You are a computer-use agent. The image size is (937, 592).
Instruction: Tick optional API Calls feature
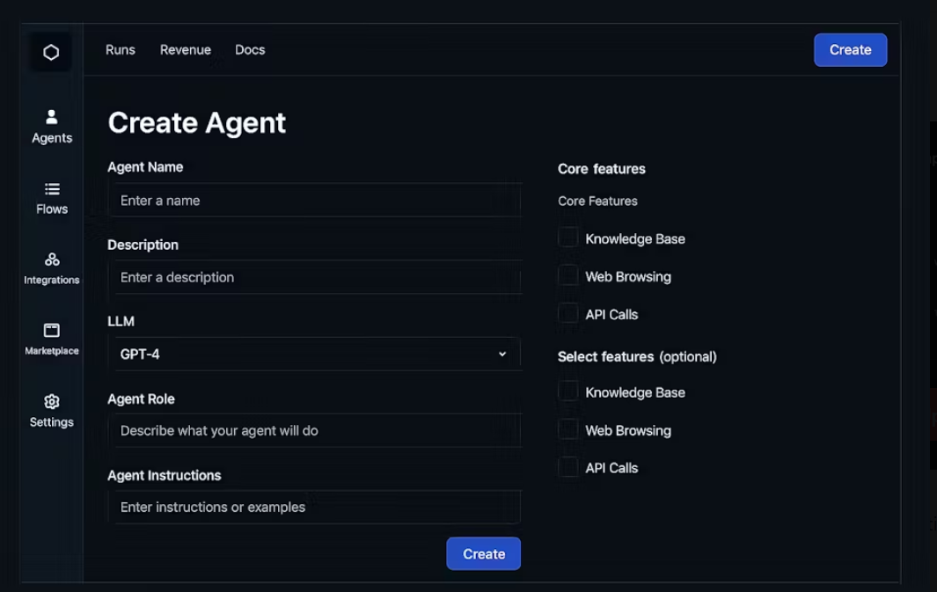pos(567,467)
